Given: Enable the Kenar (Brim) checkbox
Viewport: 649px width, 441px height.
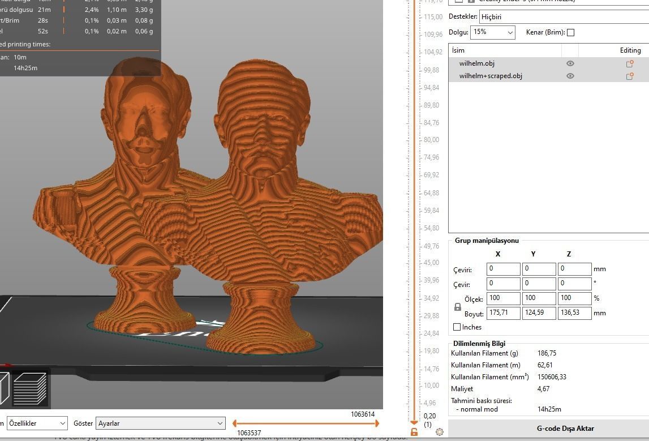Looking at the screenshot, I should click(x=570, y=32).
